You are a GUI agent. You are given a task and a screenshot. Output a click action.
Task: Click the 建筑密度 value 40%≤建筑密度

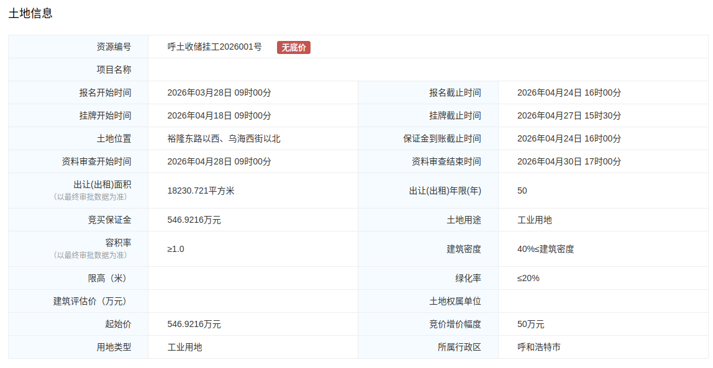coord(545,249)
